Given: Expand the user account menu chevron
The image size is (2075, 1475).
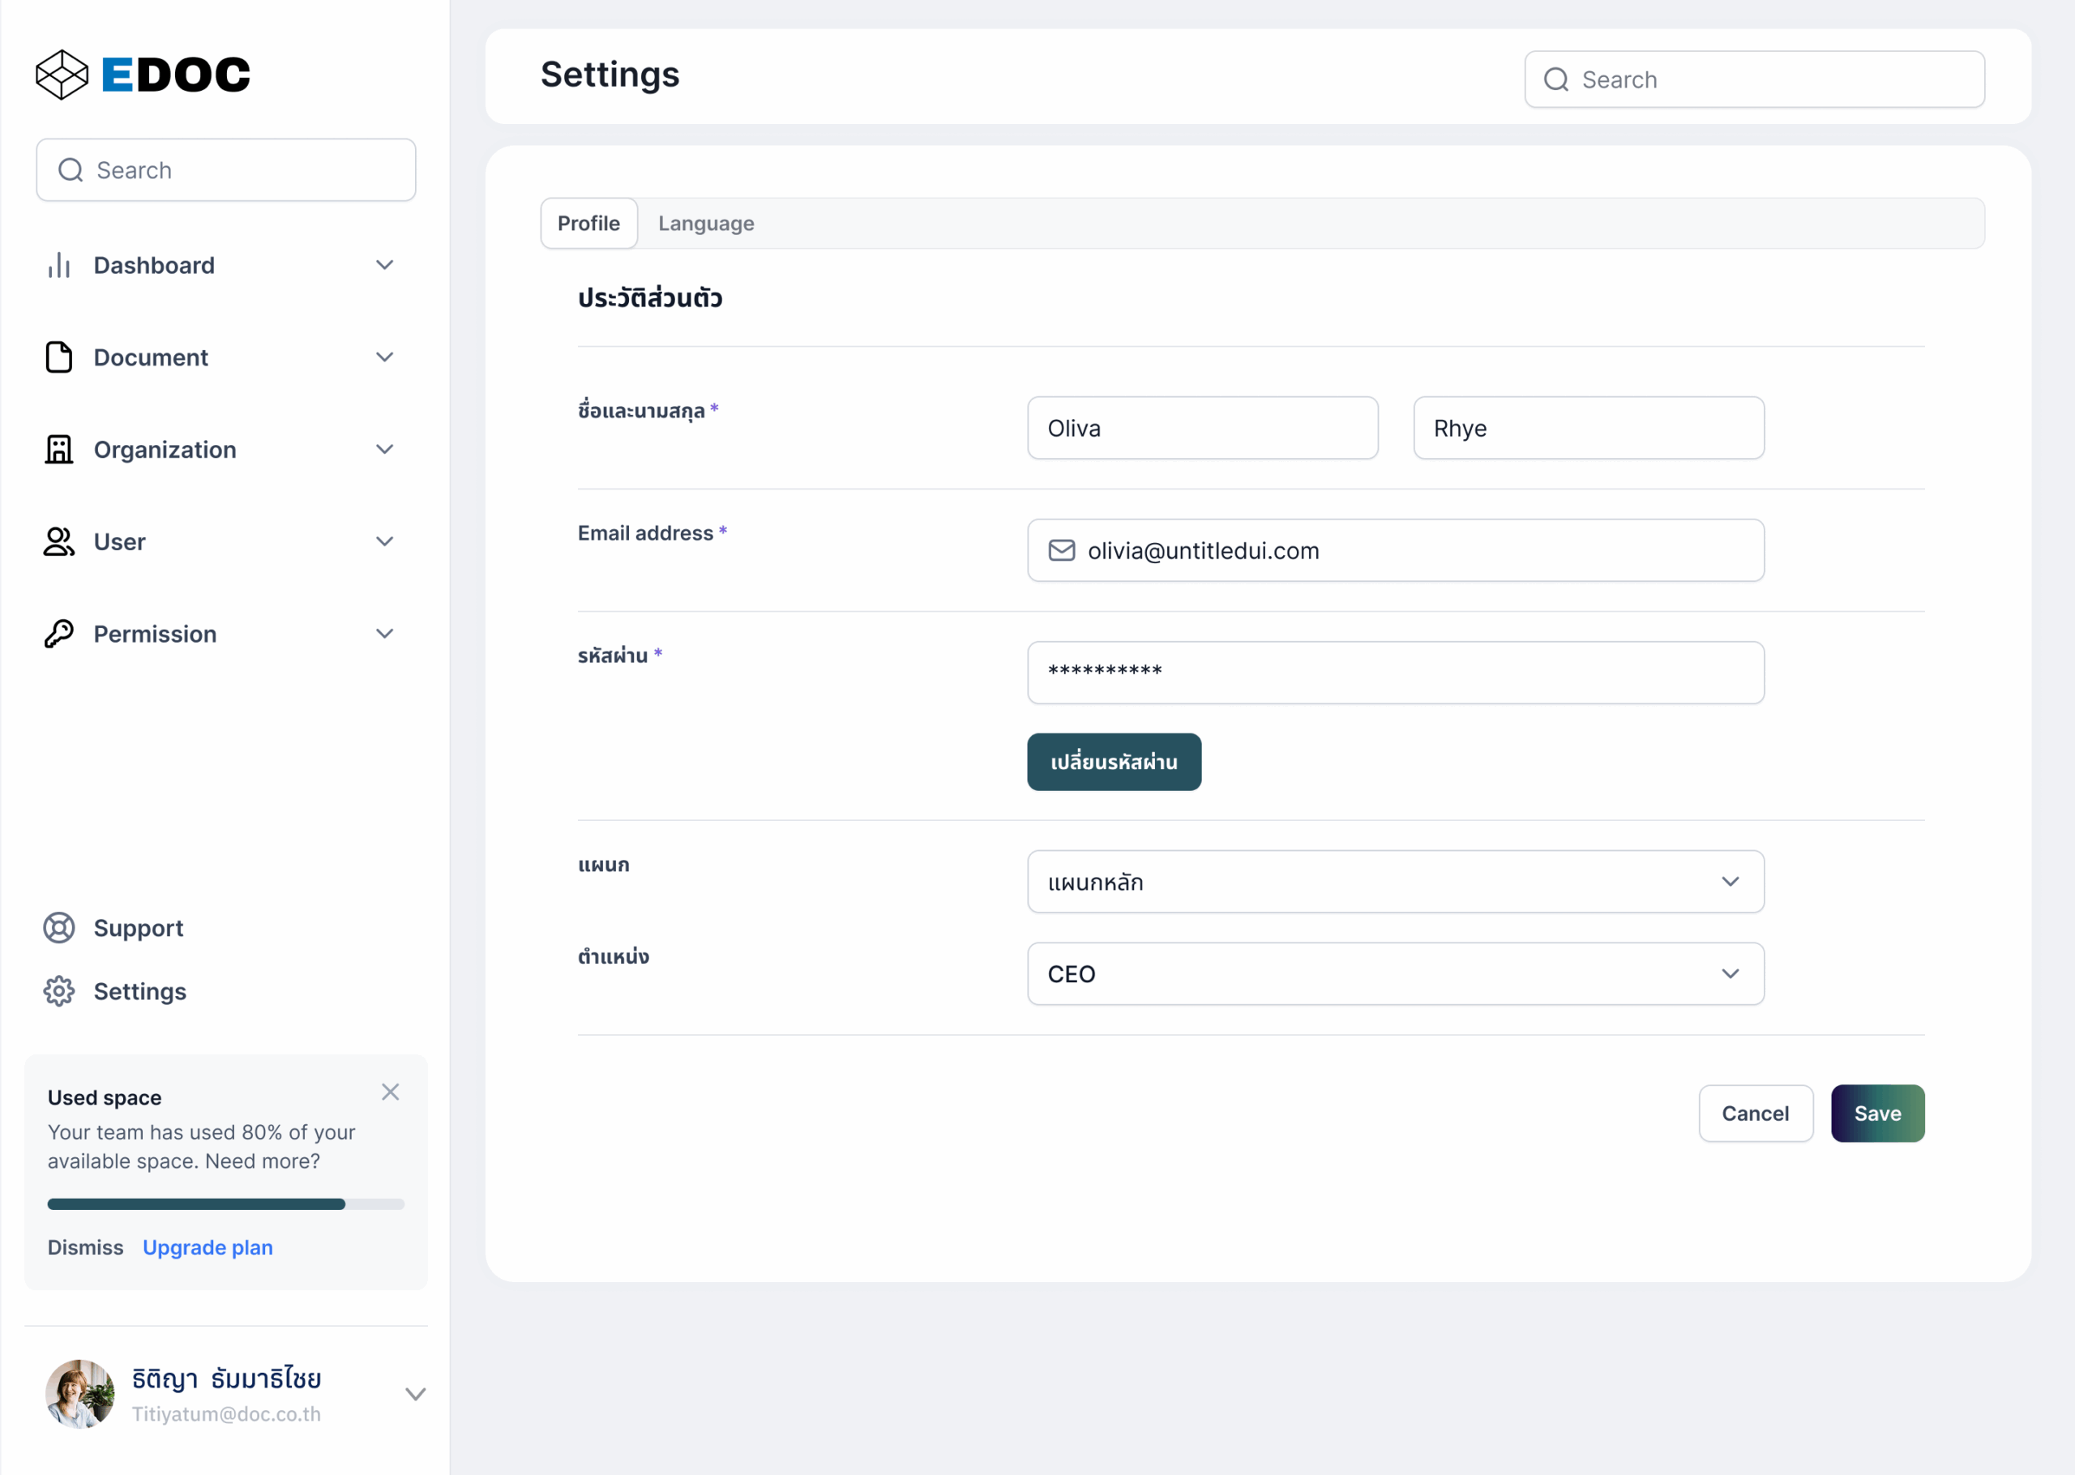Looking at the screenshot, I should pos(415,1394).
